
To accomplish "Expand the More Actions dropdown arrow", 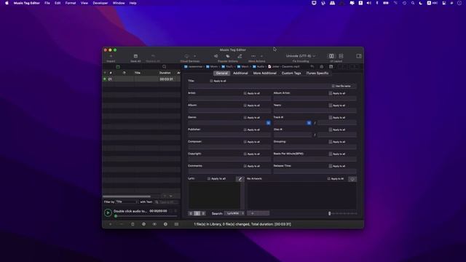I will click(x=261, y=56).
